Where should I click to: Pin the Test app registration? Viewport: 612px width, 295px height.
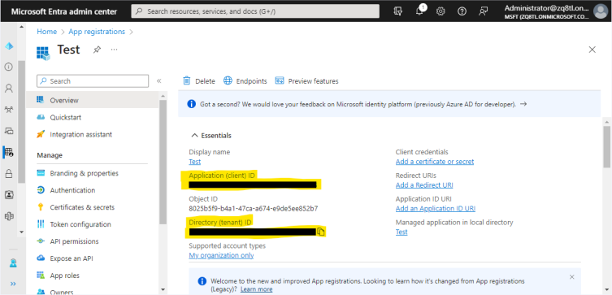click(x=97, y=50)
